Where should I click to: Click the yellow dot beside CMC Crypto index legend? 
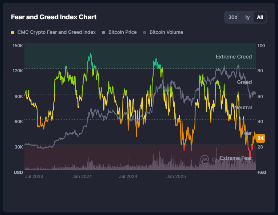(13, 32)
